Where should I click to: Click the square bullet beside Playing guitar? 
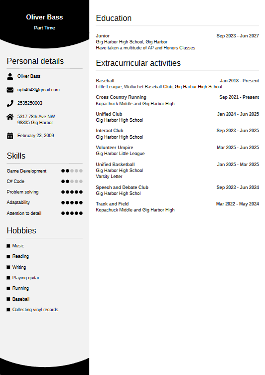pyautogui.click(x=8, y=278)
